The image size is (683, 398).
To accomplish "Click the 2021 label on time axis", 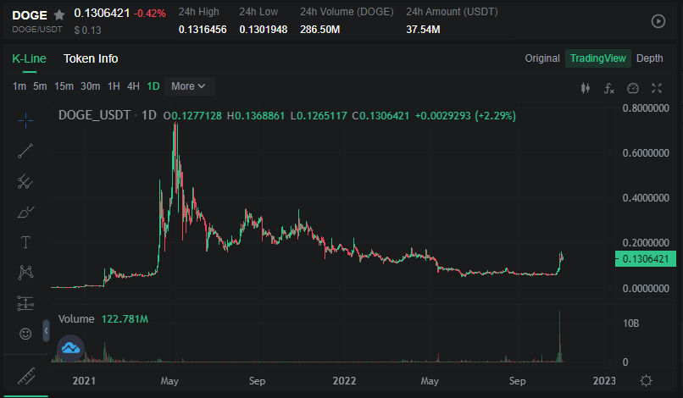I will coord(84,381).
